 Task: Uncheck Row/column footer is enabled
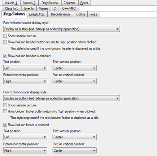click(x=5, y=125)
